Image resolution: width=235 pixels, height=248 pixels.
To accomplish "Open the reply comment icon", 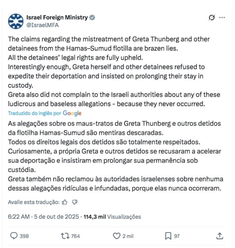I will tap(14, 236).
